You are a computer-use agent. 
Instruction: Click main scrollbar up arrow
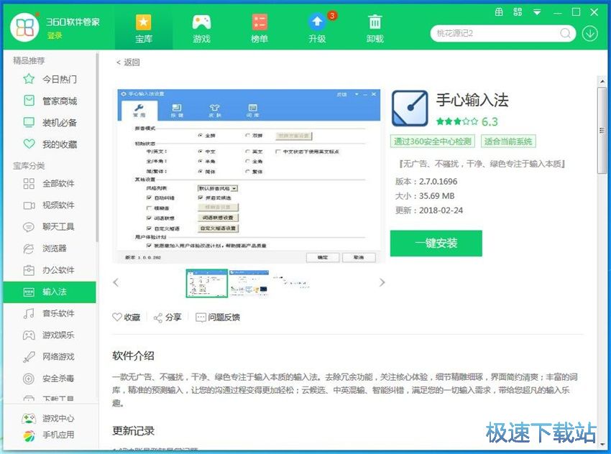pyautogui.click(x=602, y=81)
